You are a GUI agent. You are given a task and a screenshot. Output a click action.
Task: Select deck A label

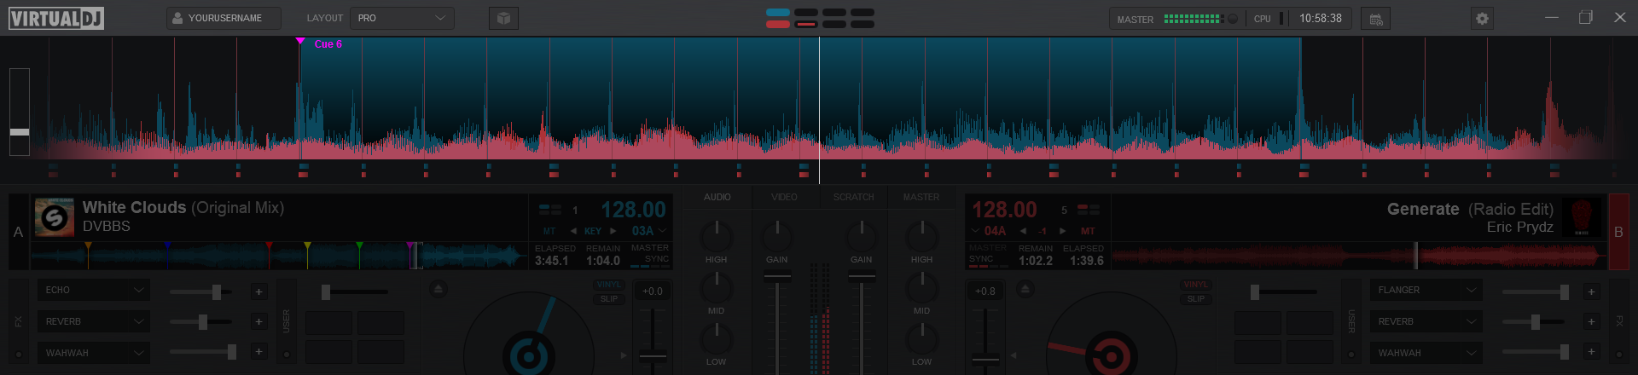19,232
